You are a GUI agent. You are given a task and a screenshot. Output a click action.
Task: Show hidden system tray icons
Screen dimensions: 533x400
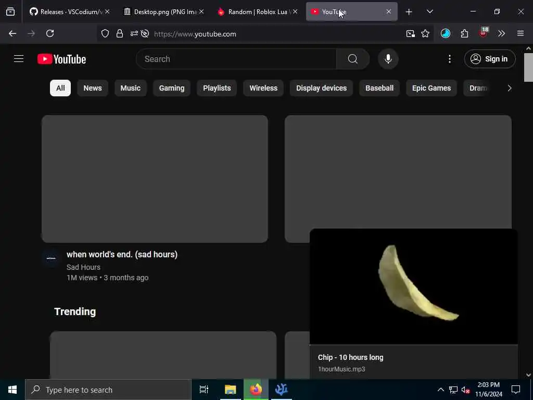click(440, 390)
